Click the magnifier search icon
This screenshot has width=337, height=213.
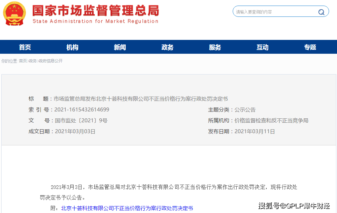[x=321, y=12]
